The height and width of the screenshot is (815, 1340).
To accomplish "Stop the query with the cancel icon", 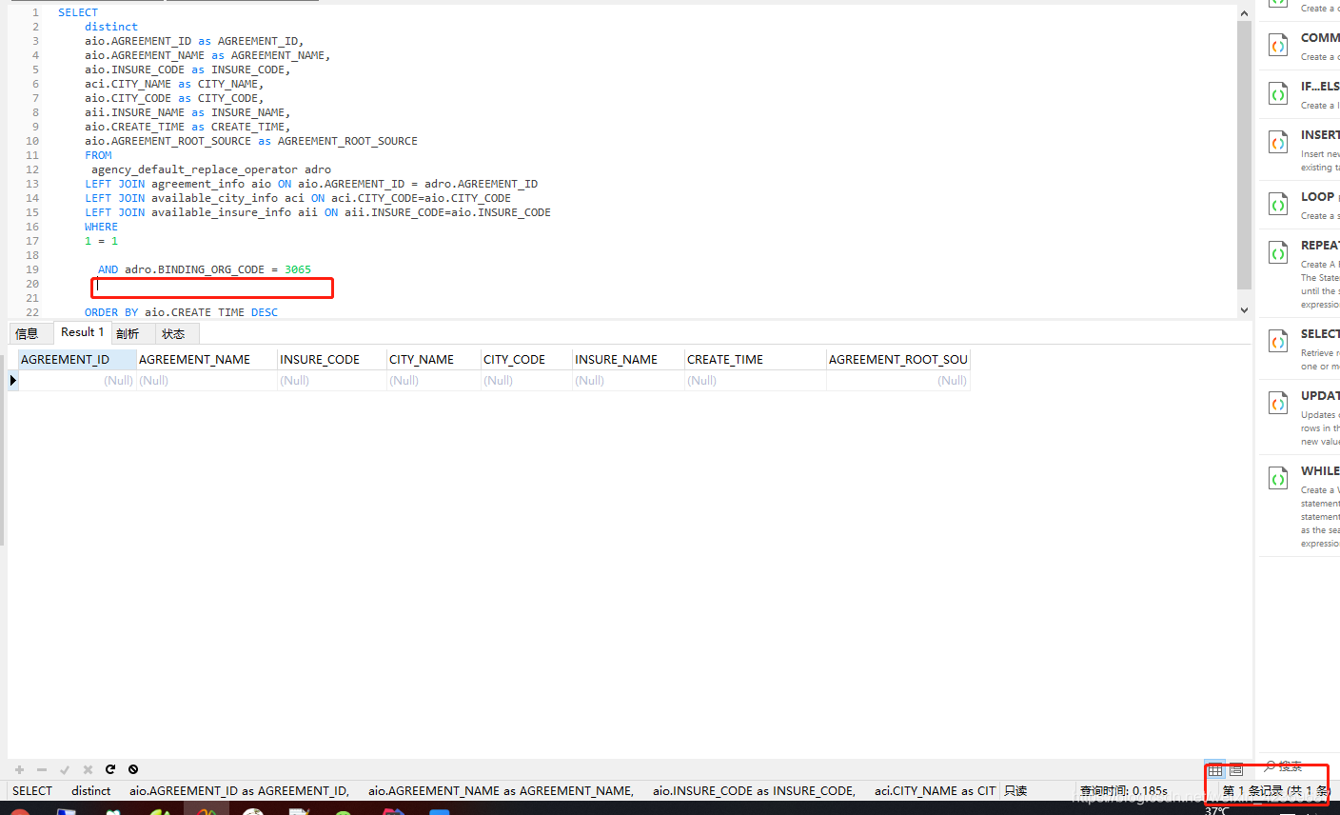I will [133, 769].
